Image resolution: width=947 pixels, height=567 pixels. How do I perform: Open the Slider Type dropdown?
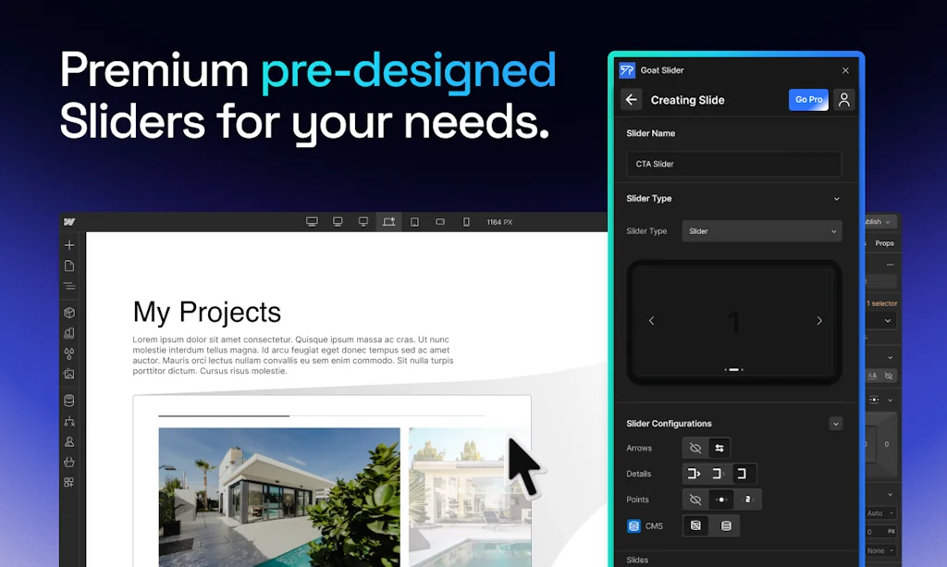click(761, 231)
